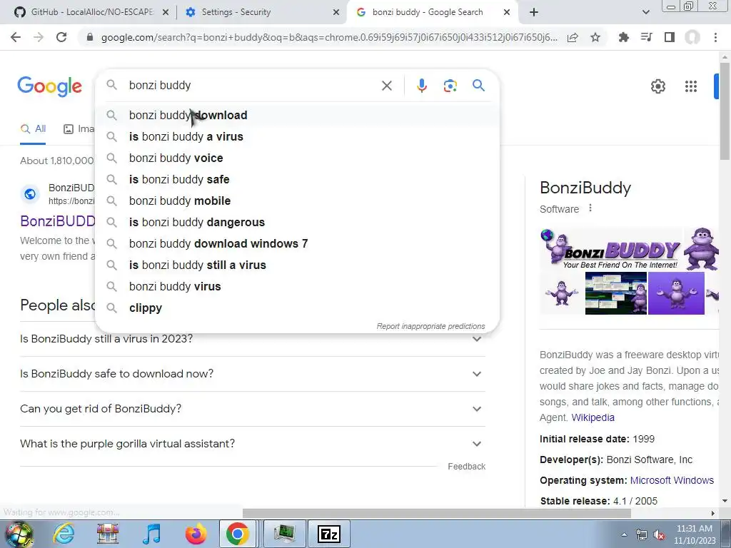Click the muted volume tray icon

coord(659,535)
